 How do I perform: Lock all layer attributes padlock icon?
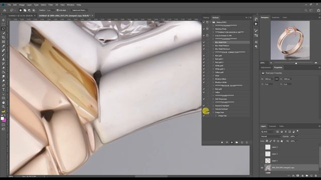[x=282, y=141]
